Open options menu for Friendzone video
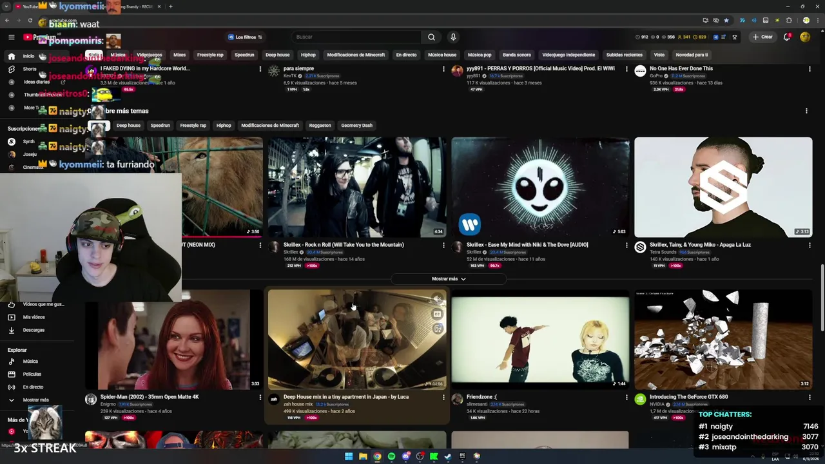The width and height of the screenshot is (825, 464). pyautogui.click(x=626, y=398)
